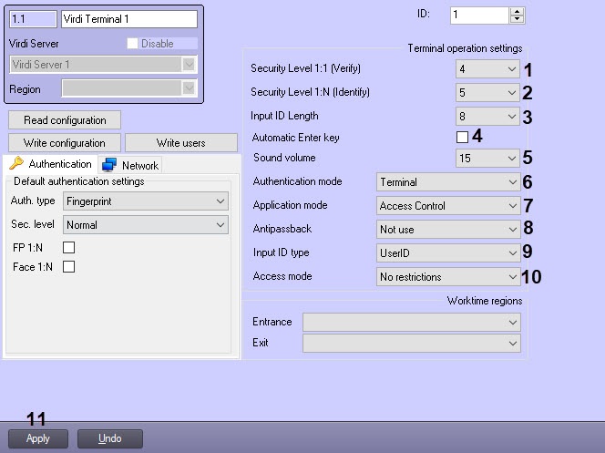Expand the Sound volume dropdown
Viewport: 605px width, 453px height.
[487, 158]
